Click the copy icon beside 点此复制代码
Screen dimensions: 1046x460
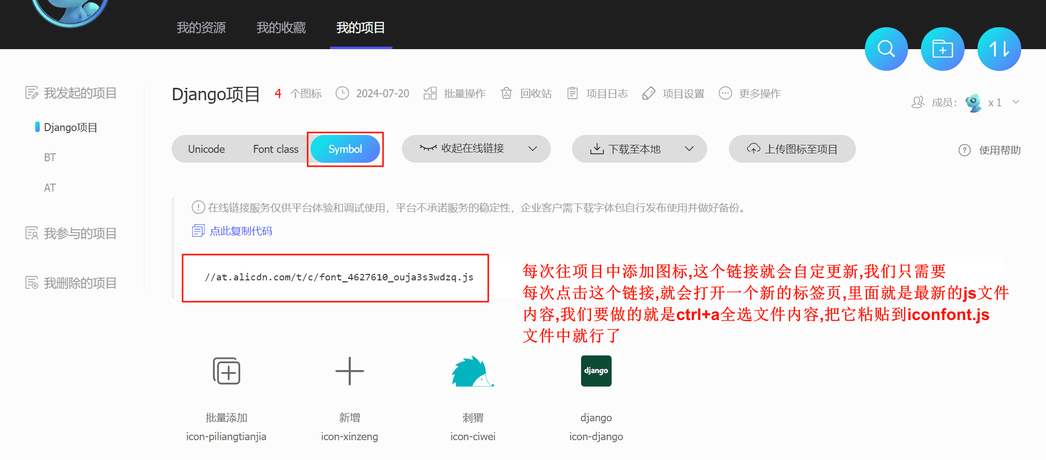pos(198,231)
